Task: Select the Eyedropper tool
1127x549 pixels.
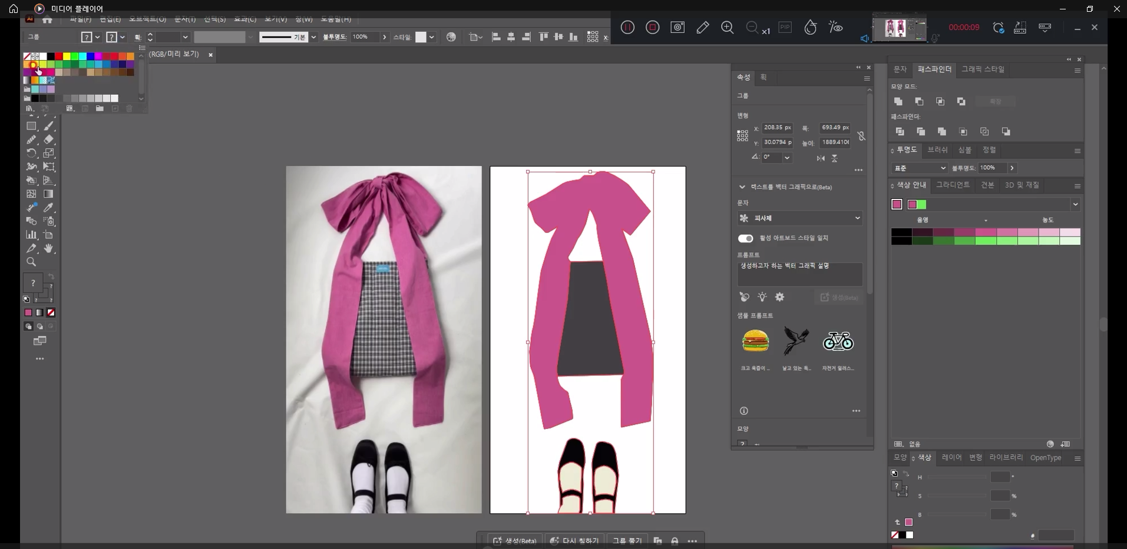Action: [49, 208]
